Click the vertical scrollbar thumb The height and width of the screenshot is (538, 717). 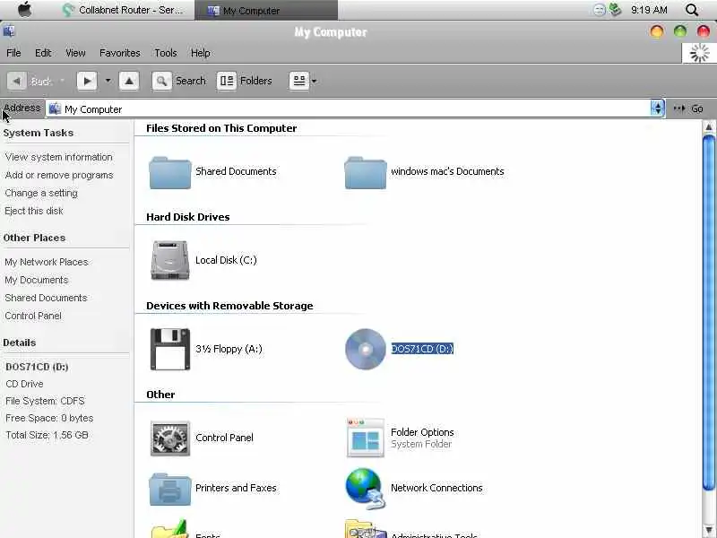(x=708, y=313)
